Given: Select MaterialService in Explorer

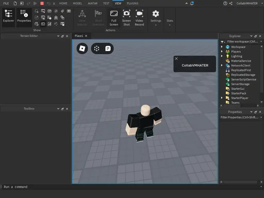Looking at the screenshot, I should [x=241, y=61].
